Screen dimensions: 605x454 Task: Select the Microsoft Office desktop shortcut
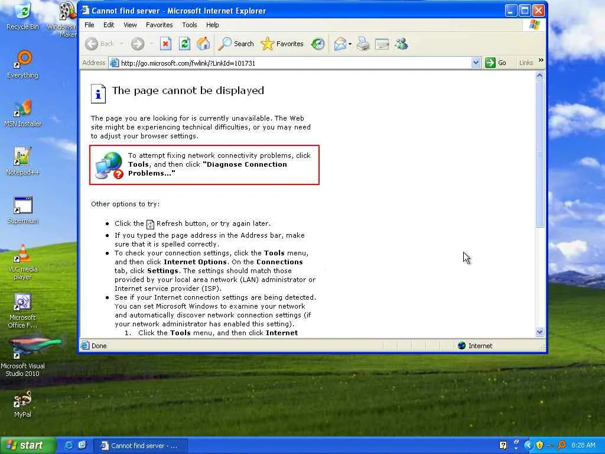pos(23,311)
